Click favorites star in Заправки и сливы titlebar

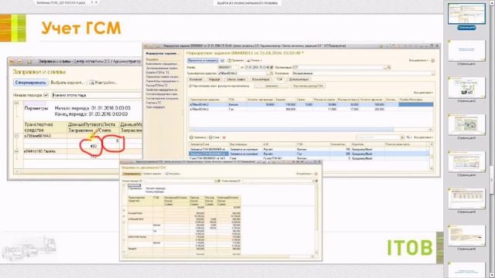tap(29, 62)
